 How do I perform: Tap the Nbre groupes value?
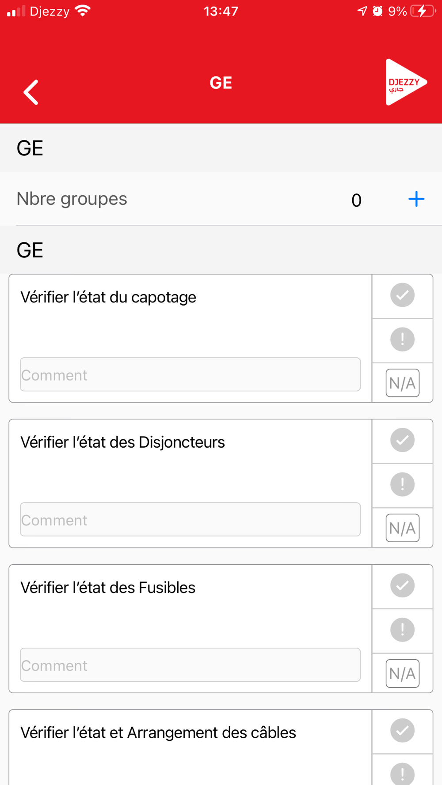356,200
